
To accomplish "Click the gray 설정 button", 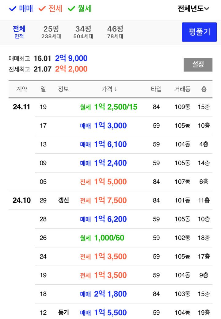I will tap(198, 64).
